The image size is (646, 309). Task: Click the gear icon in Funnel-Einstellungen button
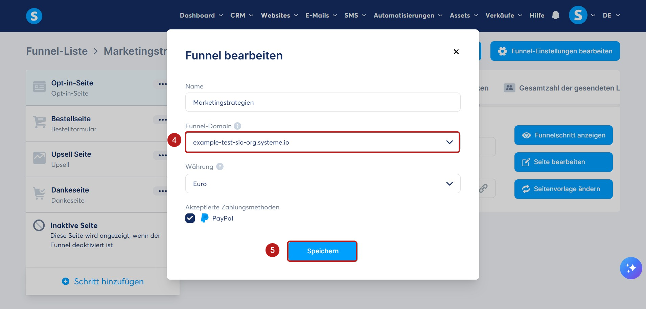pos(503,51)
